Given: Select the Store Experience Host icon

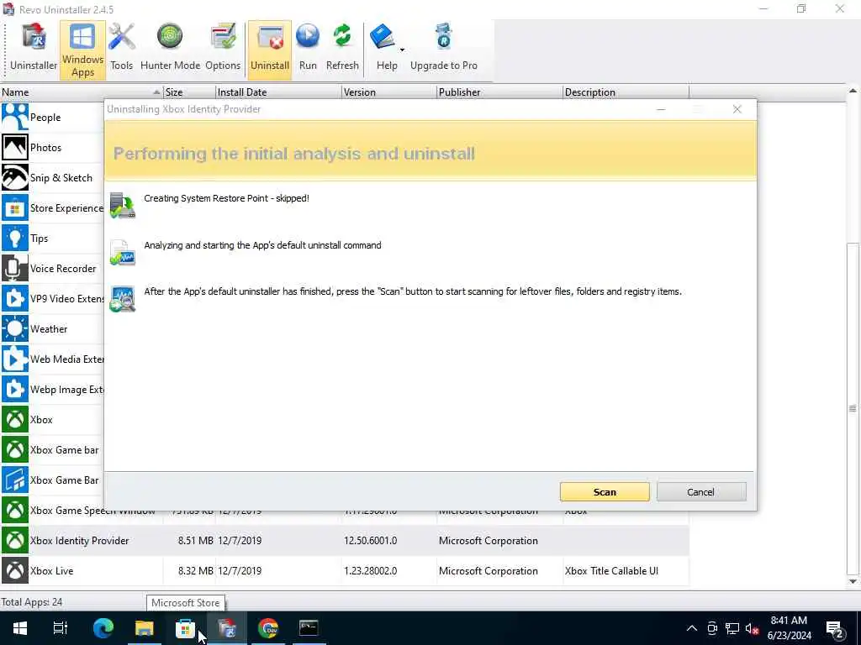Looking at the screenshot, I should coord(15,208).
